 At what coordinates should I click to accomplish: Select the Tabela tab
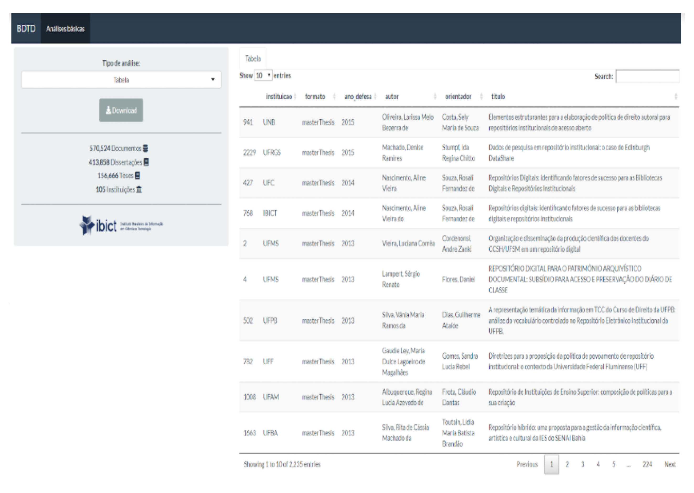[x=253, y=59]
